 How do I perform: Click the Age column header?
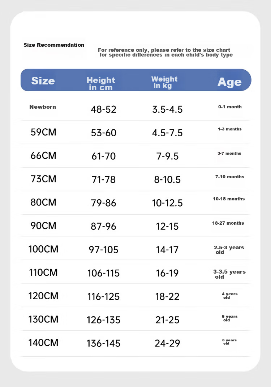click(x=229, y=82)
